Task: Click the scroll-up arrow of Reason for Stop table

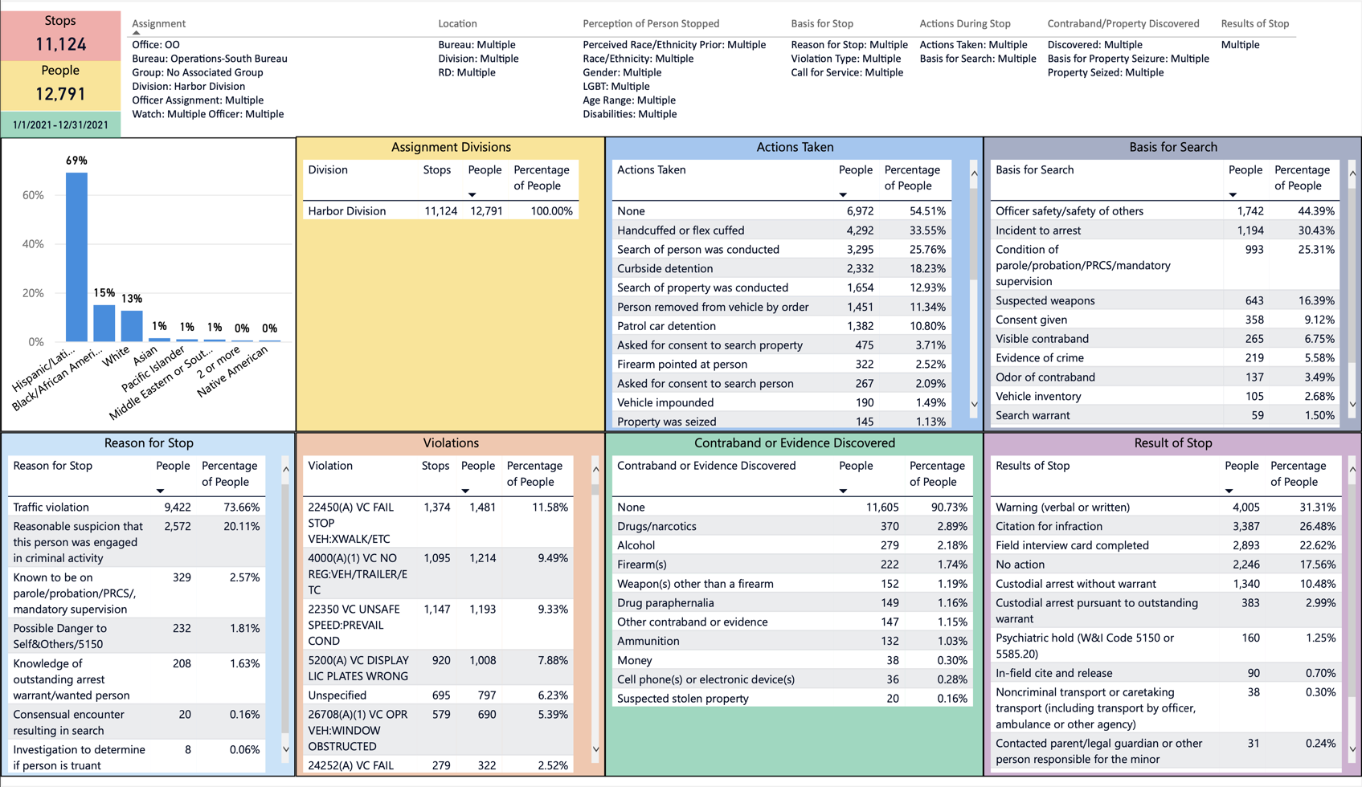Action: [285, 469]
